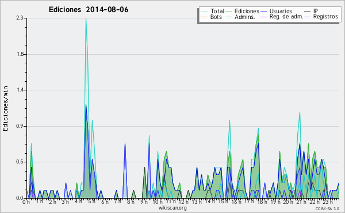The width and height of the screenshot is (345, 213).
Task: Click the 0.5 y-axis value
Action: [20, 162]
